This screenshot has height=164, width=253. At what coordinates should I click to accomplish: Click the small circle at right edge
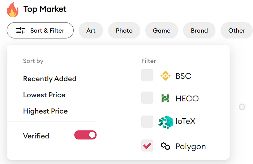(242, 107)
